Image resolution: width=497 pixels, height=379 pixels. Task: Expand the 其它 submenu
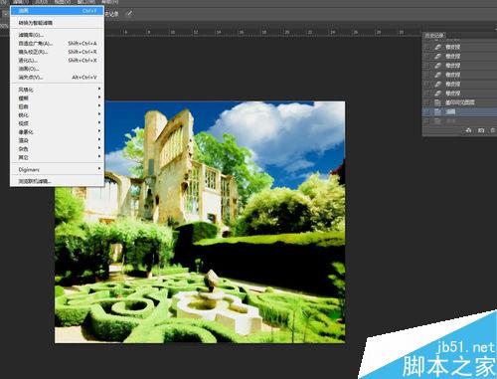coord(57,157)
